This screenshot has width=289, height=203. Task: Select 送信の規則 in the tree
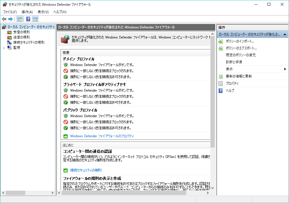coord(21,37)
